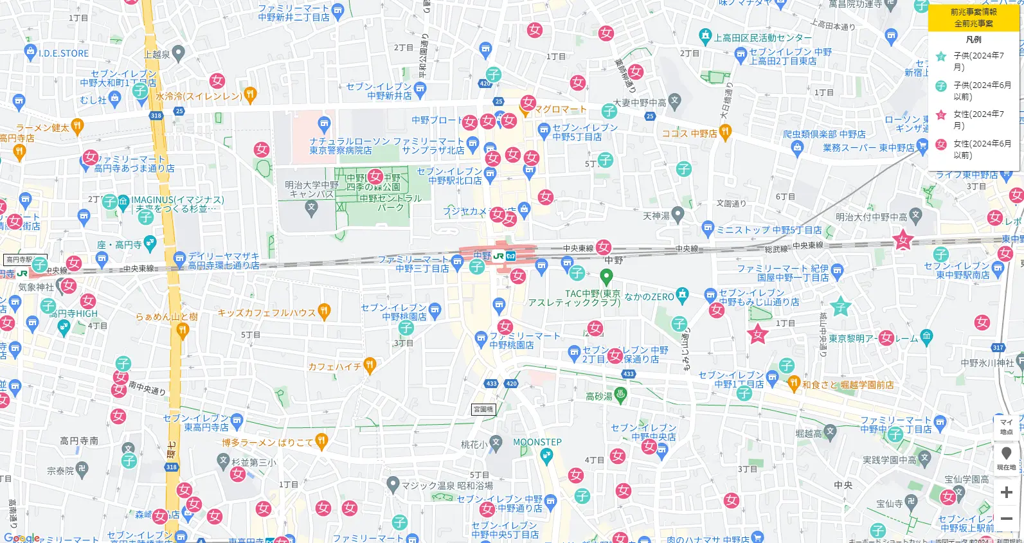
Task: Select the ココス 中野店 restaurant icon
Action: coord(725,133)
